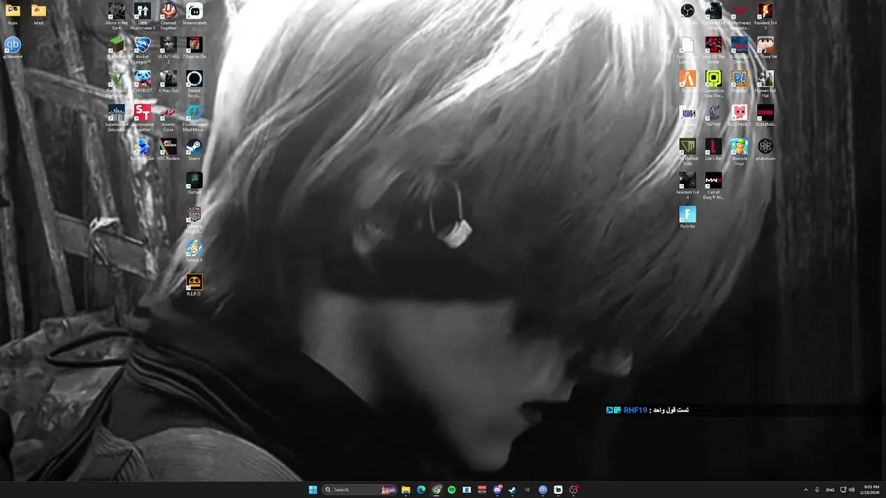Open Discord from the taskbar
The image size is (886, 498).
click(497, 490)
